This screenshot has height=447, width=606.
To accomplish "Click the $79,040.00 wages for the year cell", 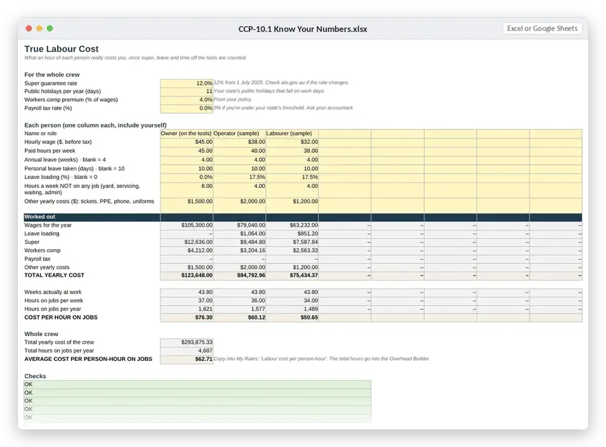I will pos(239,225).
